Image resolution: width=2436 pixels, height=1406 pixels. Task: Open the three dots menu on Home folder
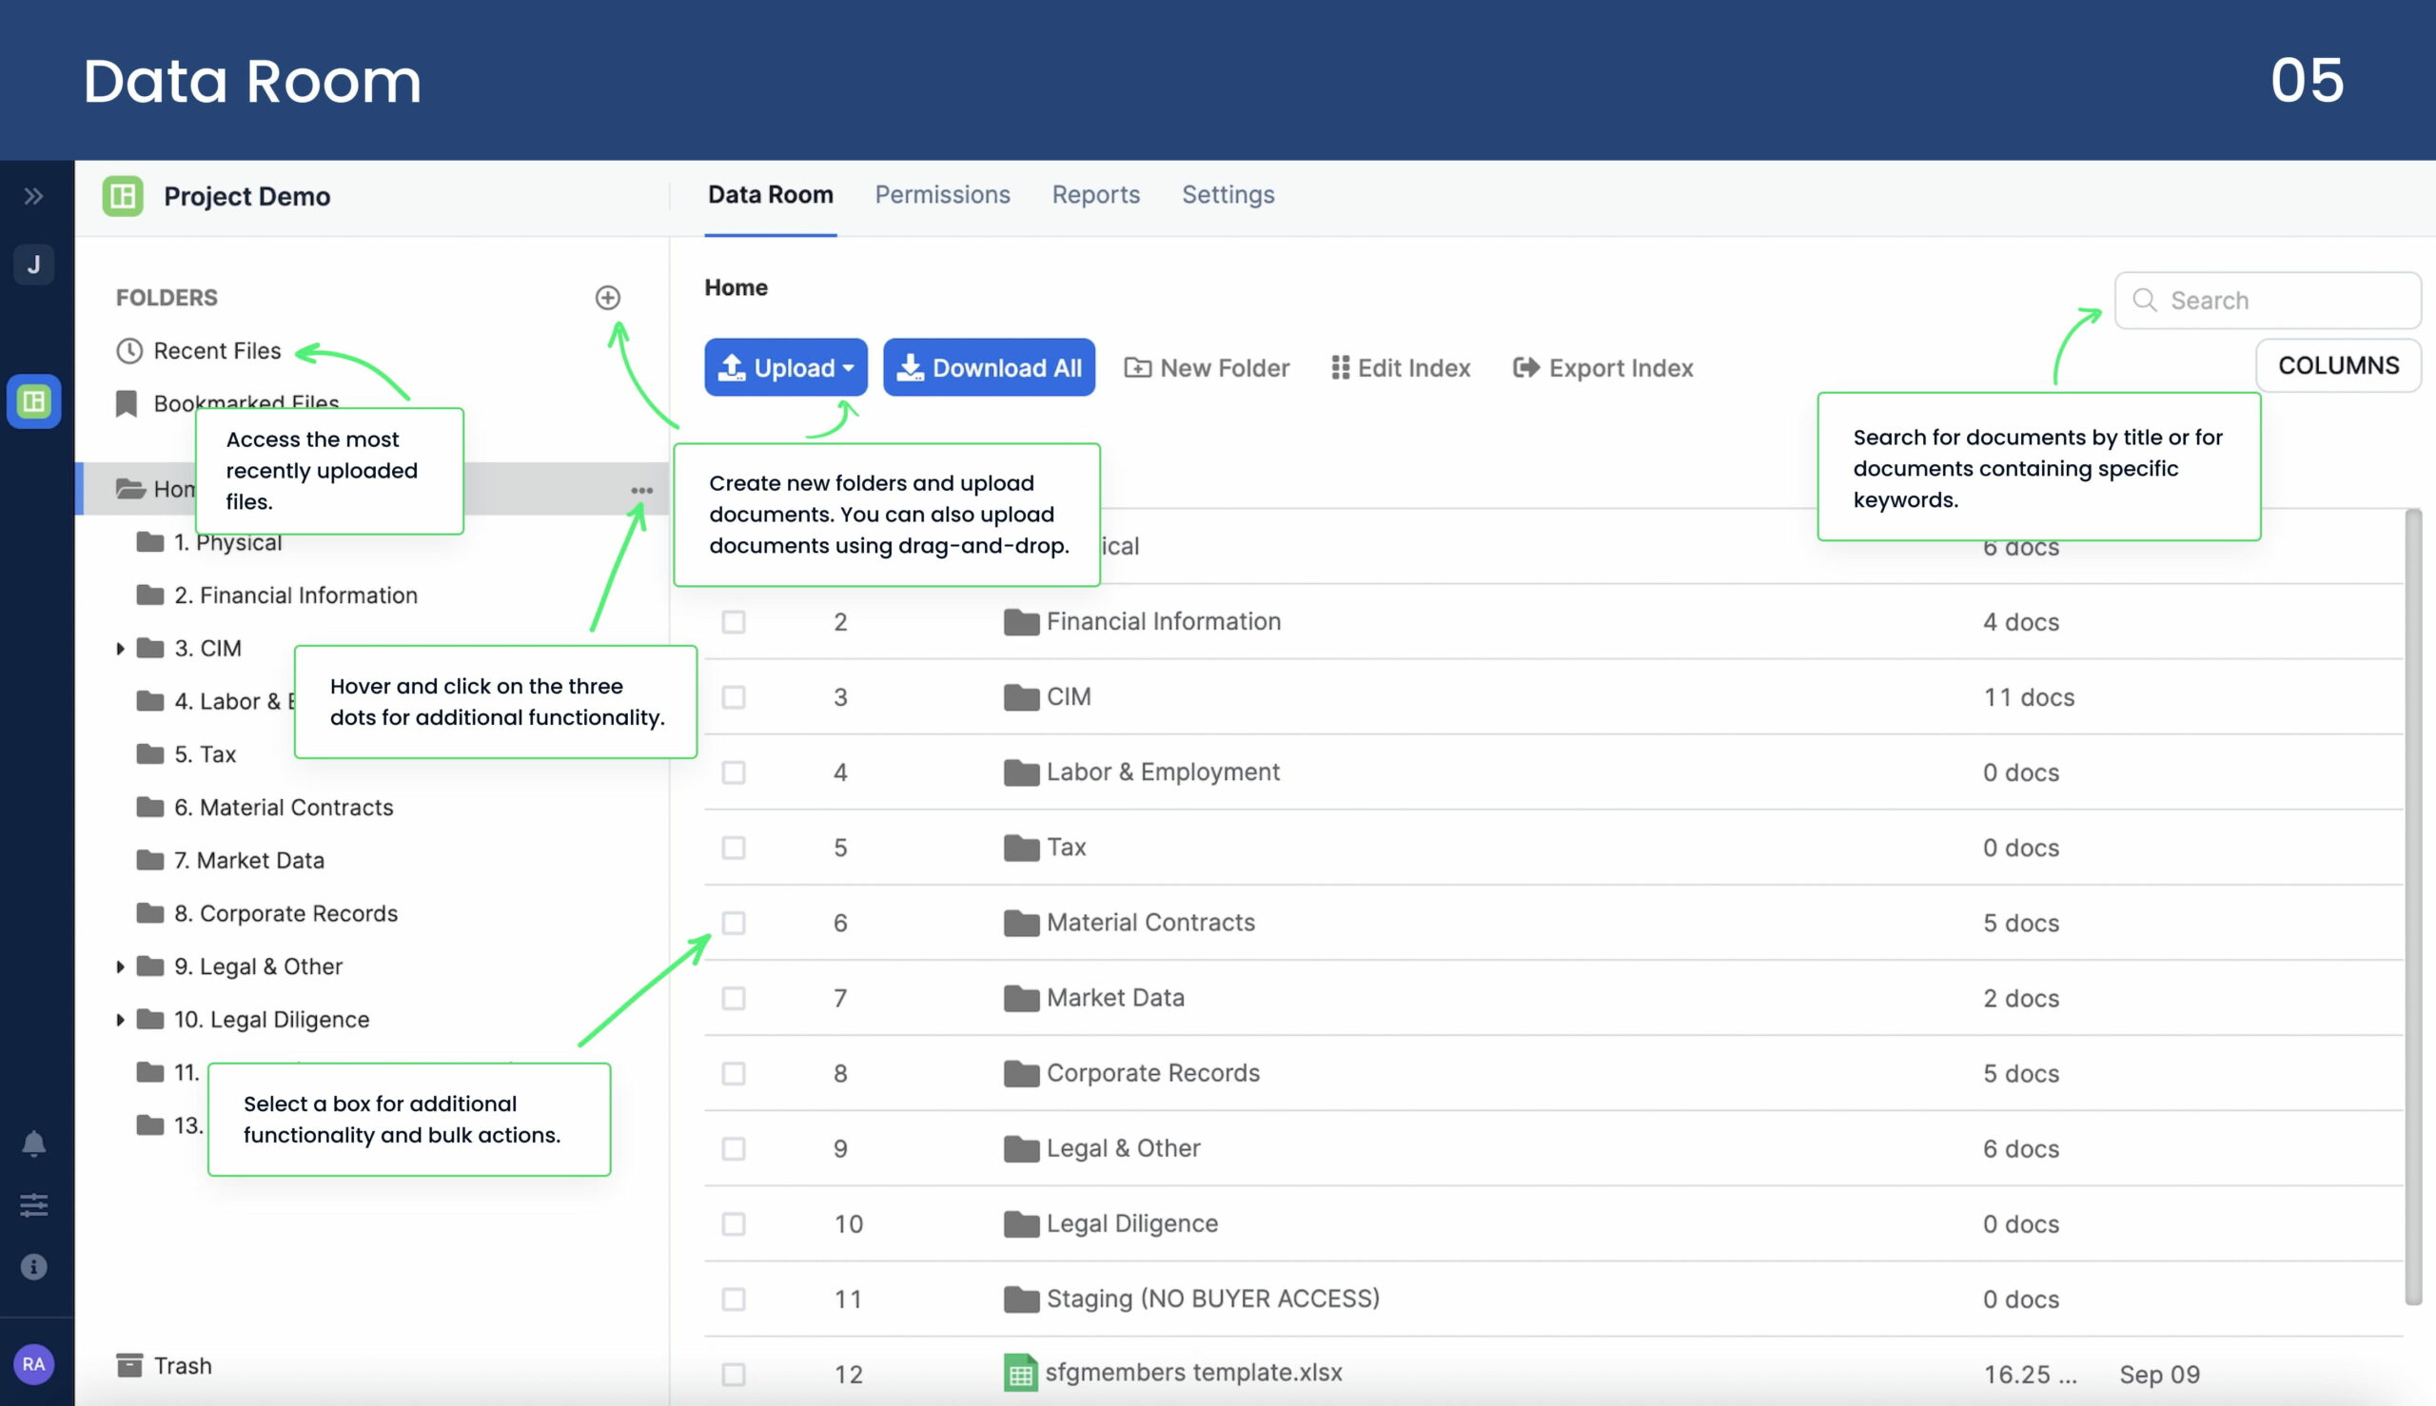[x=642, y=491]
